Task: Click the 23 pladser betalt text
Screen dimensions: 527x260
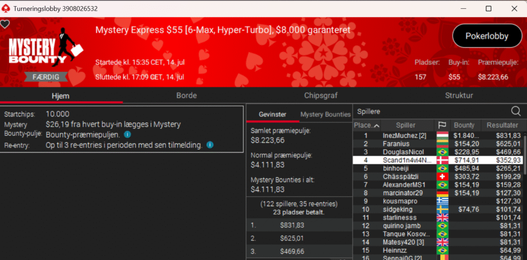Action: tap(299, 213)
